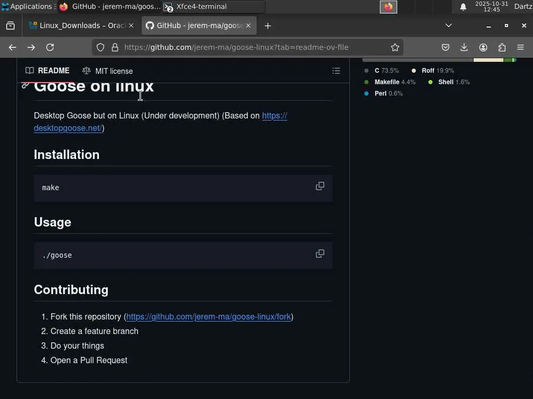Open the desktopgoose.net link

coord(160,122)
